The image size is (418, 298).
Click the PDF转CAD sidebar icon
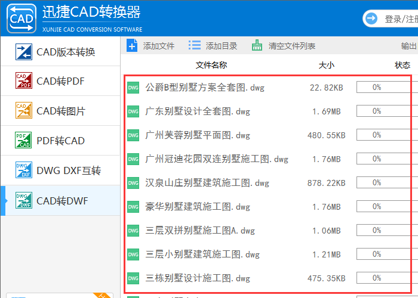click(24, 140)
